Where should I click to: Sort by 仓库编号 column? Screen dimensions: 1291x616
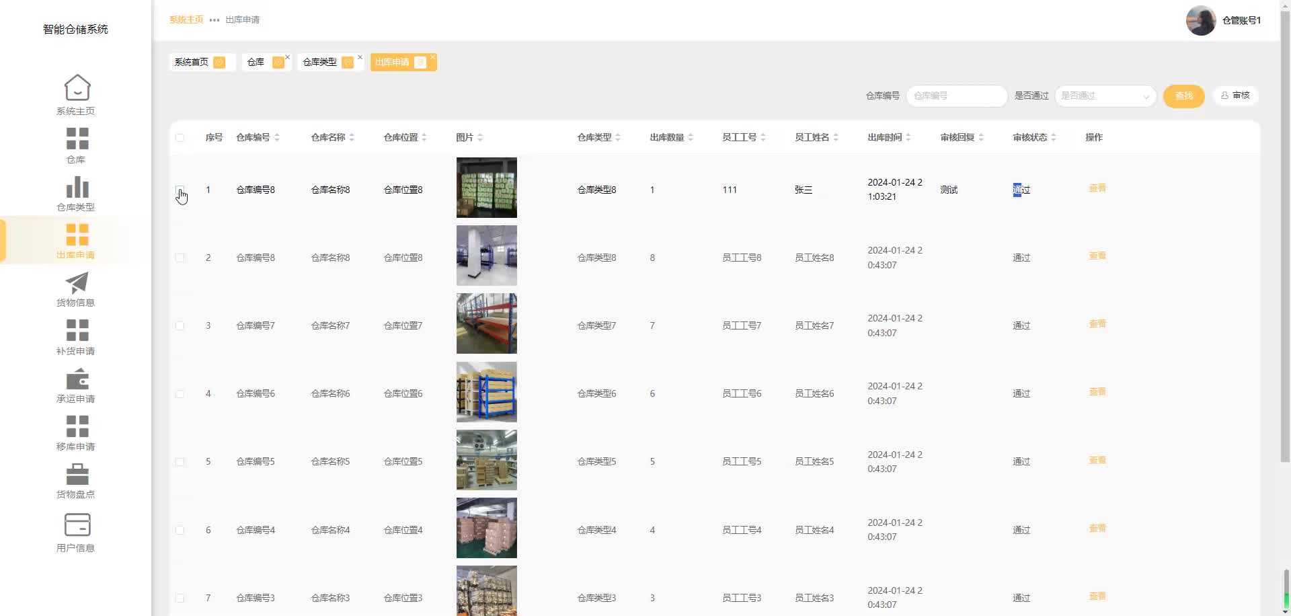277,137
